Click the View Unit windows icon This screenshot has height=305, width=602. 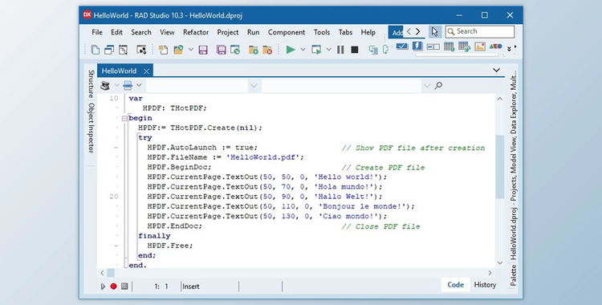point(109,50)
